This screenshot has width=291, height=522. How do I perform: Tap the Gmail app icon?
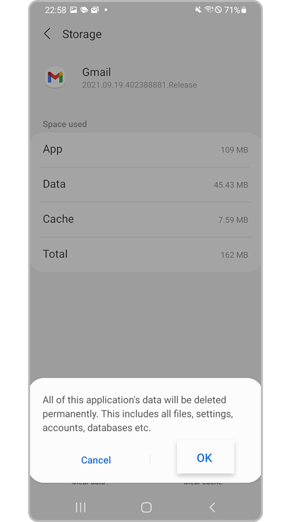click(55, 77)
